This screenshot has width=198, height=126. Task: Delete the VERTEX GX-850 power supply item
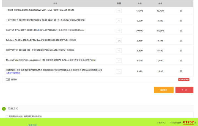(x=181, y=51)
